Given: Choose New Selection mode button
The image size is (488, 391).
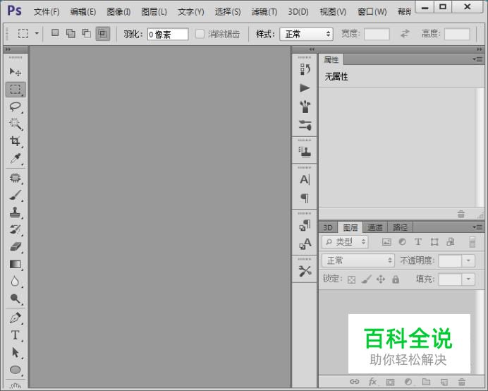Looking at the screenshot, I should (55, 33).
